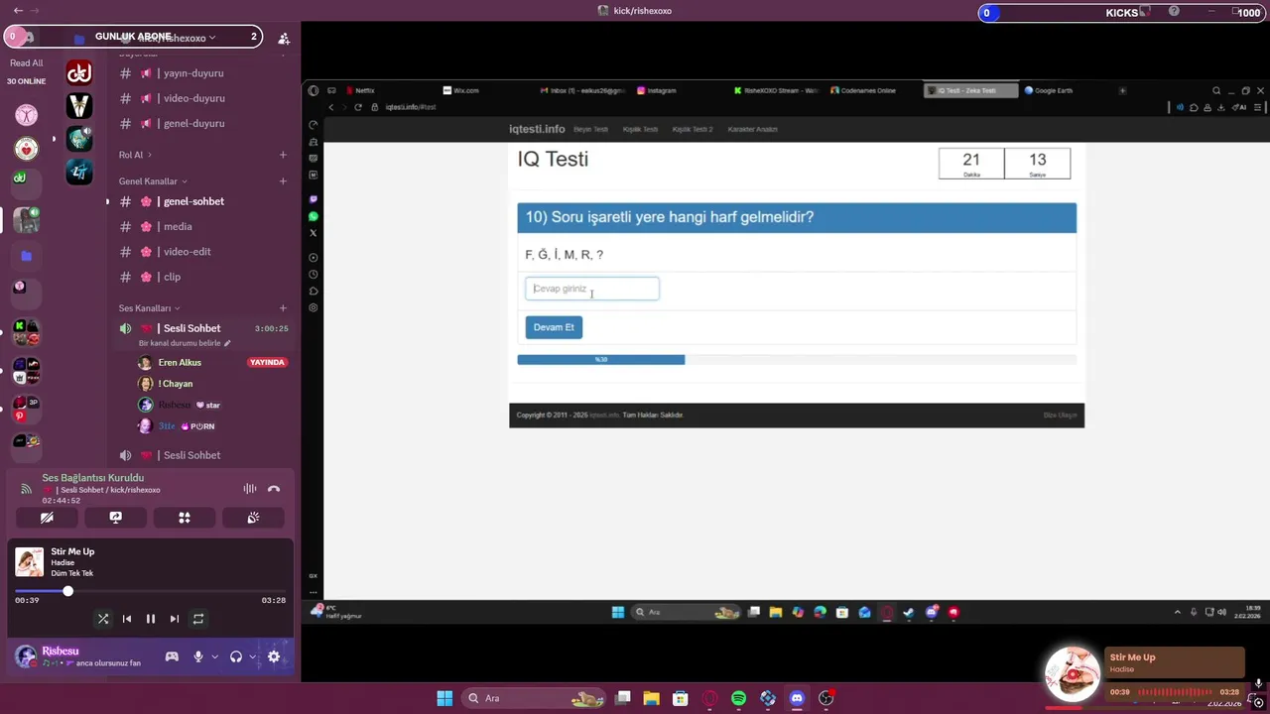The height and width of the screenshot is (714, 1270).
Task: Click the iqtesti.info site logo
Action: (x=537, y=129)
